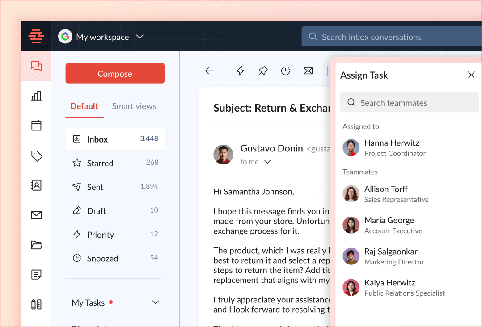Open the Inbox folder
This screenshot has height=327, width=482.
coord(115,139)
